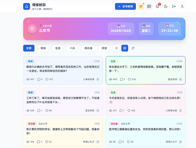Image resolution: width=196 pixels, height=148 pixels.
Task: Like the library post with 28 likes
Action: tap(128, 142)
